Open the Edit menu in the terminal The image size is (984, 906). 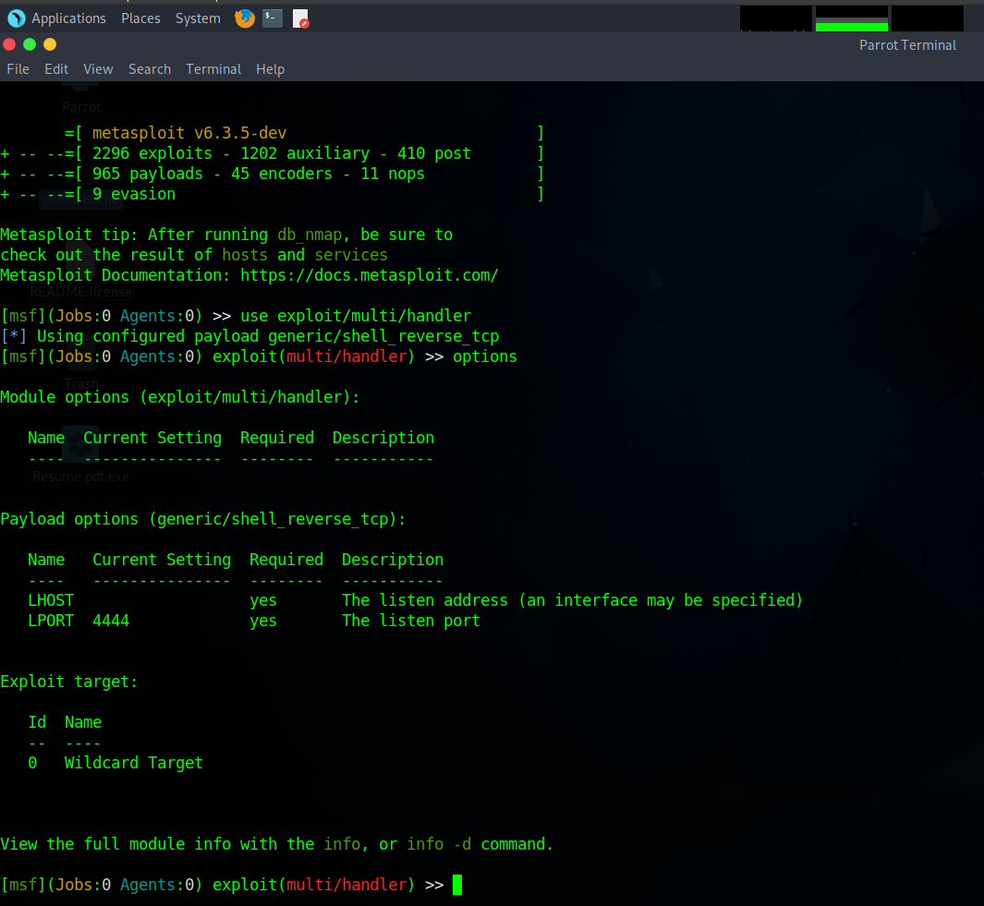tap(56, 68)
